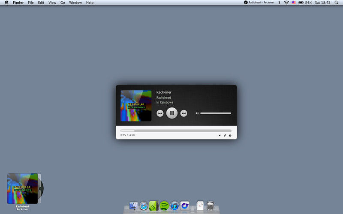
Task: Pause playback of Reckoner
Action: (x=172, y=113)
